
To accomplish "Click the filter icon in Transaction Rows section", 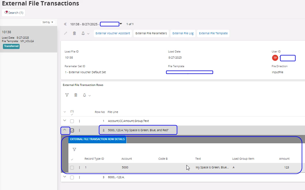I will click(x=67, y=95).
